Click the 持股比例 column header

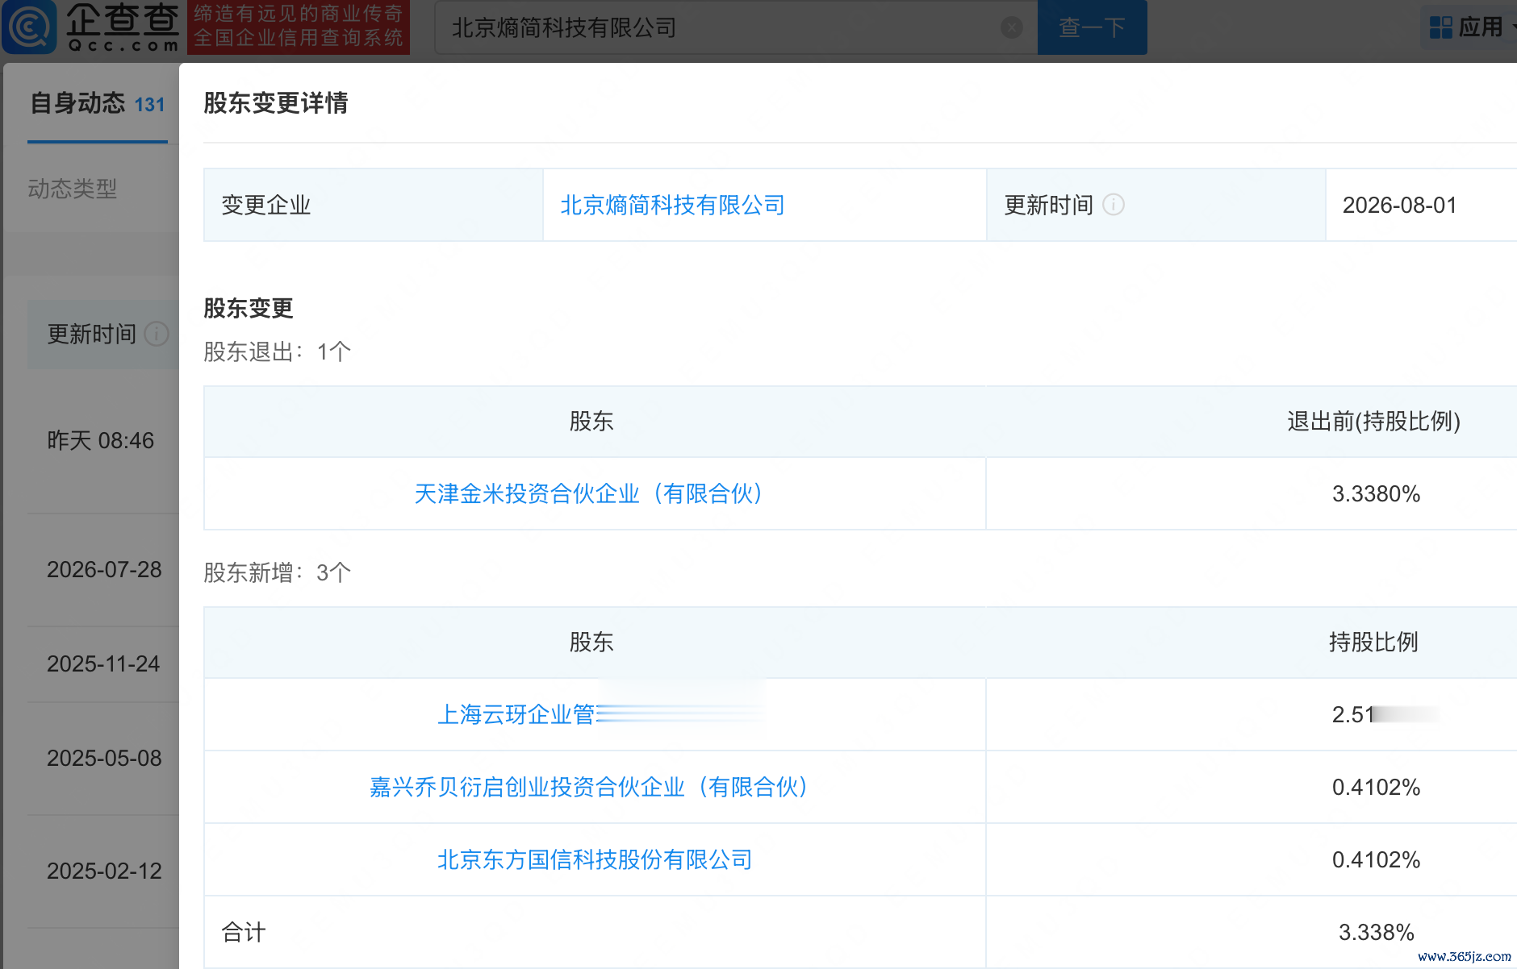1373,642
